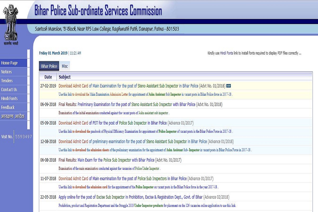Open the Feedback sidebar item

coord(14,107)
